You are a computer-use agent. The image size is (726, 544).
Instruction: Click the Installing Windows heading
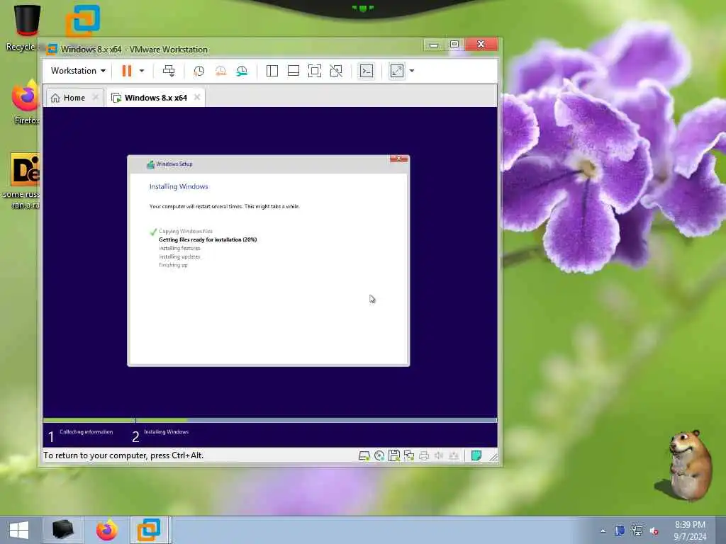point(179,186)
